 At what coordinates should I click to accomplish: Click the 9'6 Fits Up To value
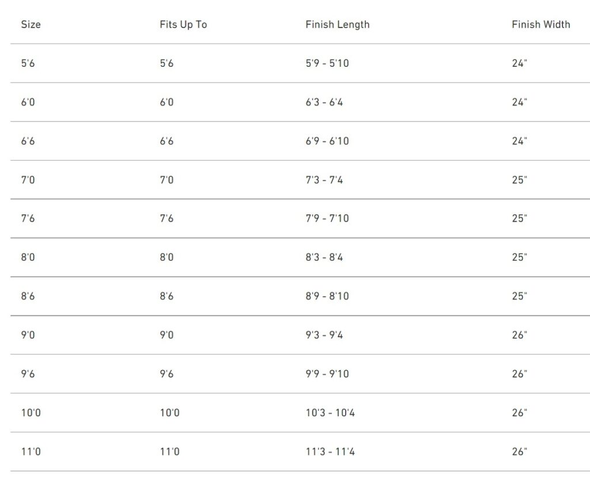[x=167, y=374]
